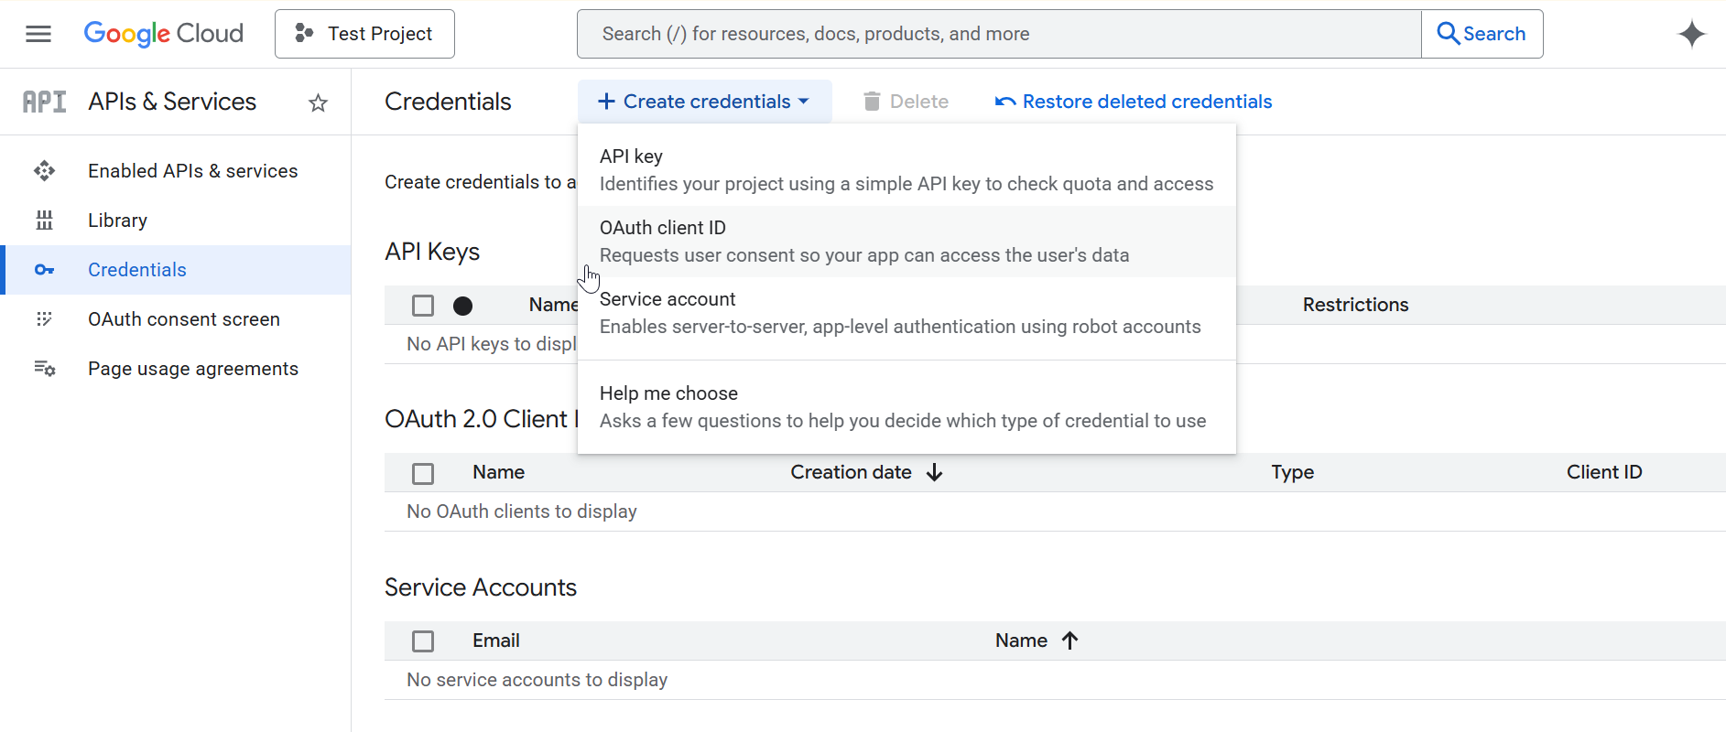The height and width of the screenshot is (732, 1726).
Task: Click the black status dot in API Keys header
Action: pyautogui.click(x=463, y=306)
